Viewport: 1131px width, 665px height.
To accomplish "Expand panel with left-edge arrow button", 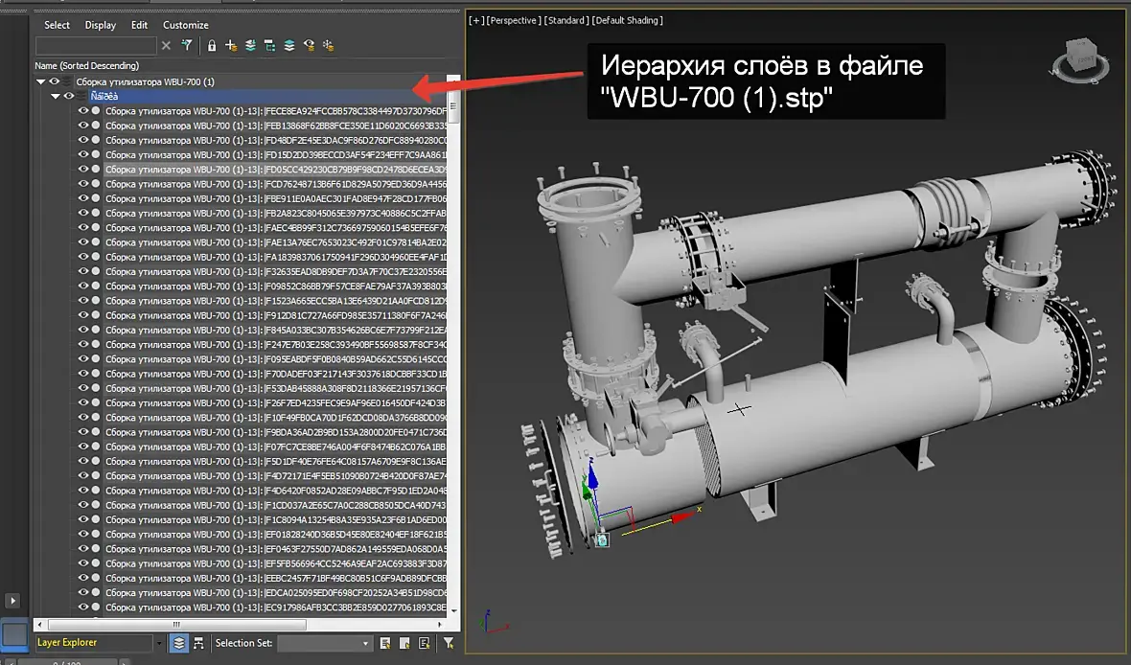I will 12,600.
